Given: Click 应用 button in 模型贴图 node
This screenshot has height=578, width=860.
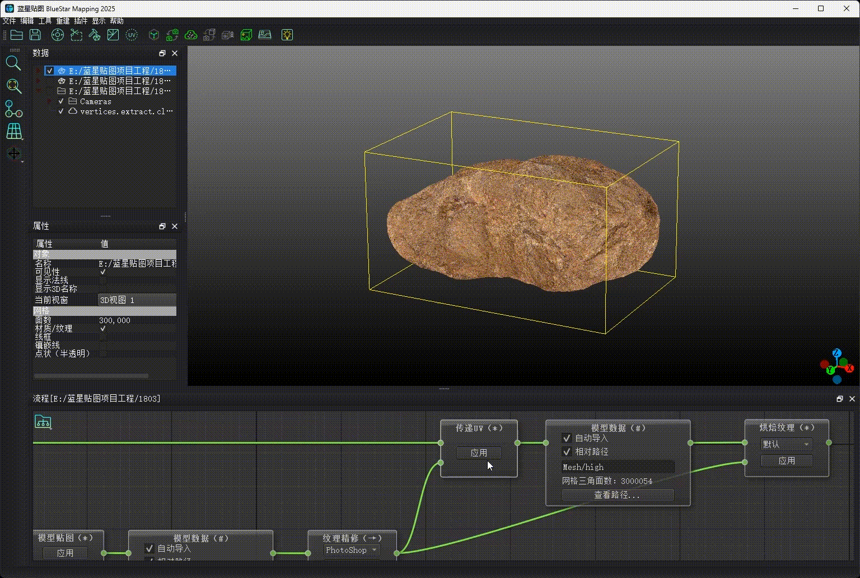Looking at the screenshot, I should (66, 553).
